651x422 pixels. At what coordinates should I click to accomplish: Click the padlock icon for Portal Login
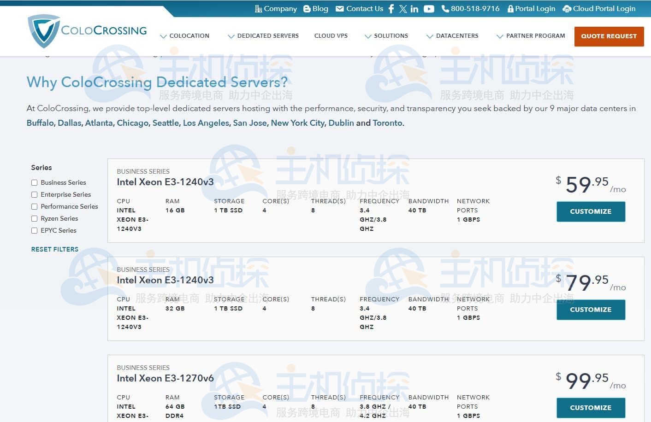(x=510, y=9)
